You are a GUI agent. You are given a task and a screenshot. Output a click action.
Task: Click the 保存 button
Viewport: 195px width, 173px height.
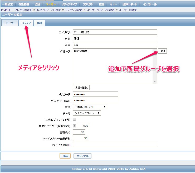[x=65, y=156]
